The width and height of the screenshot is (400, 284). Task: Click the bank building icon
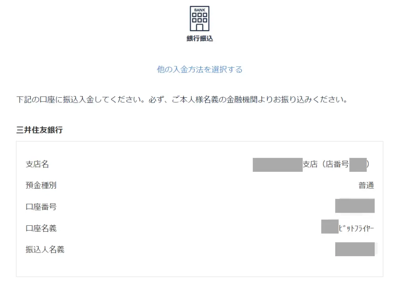[x=200, y=18]
